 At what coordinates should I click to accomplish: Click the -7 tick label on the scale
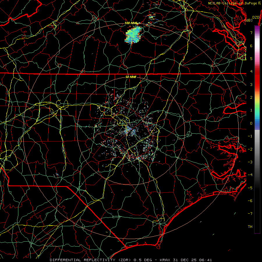tap(250, 214)
